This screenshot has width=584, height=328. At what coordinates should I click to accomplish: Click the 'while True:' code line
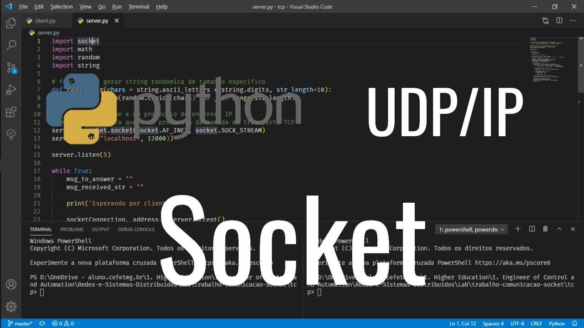click(72, 171)
